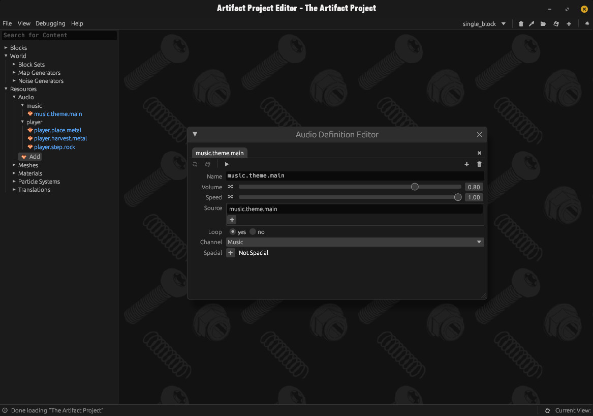
Task: Open the single_block view dropdown
Action: pyautogui.click(x=484, y=24)
